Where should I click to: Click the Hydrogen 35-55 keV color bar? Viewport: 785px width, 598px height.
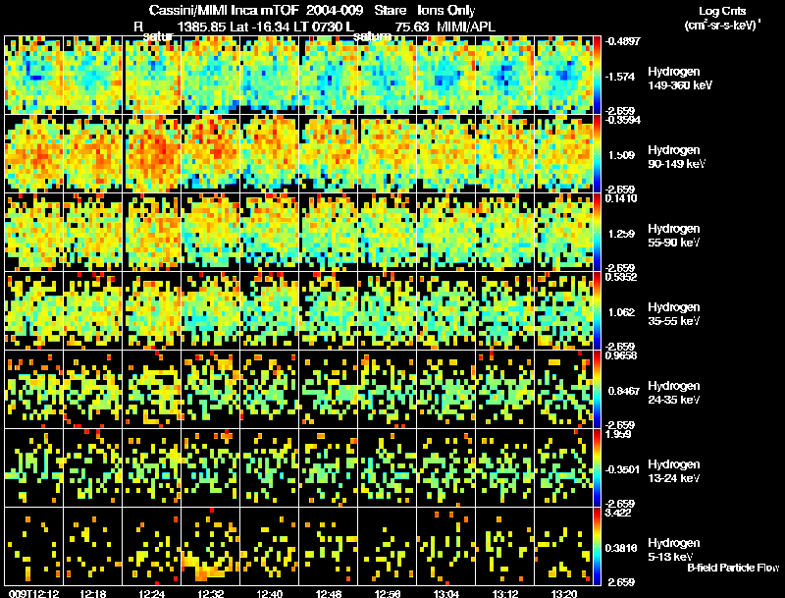597,311
